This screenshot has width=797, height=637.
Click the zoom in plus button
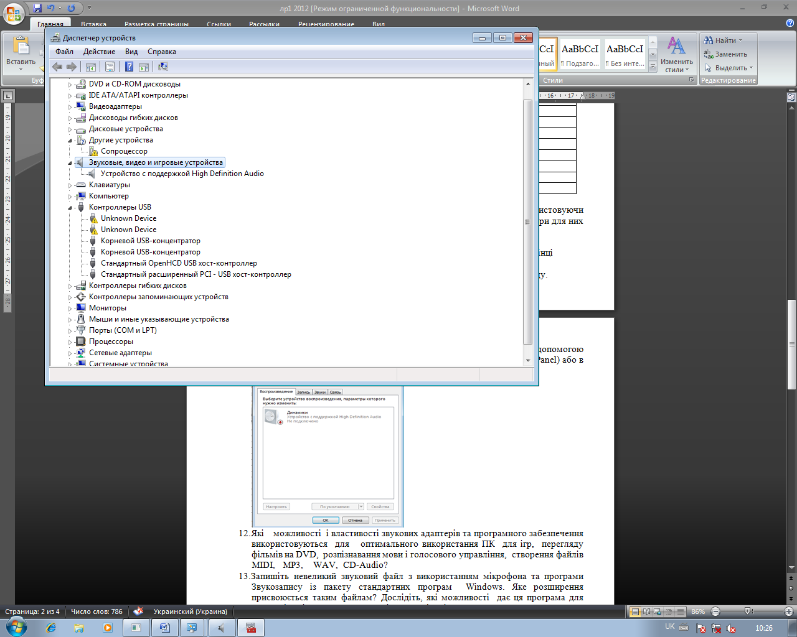(x=789, y=611)
